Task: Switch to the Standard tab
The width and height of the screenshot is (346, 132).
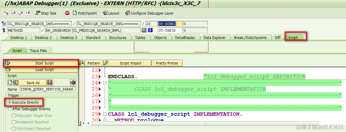Action: pyautogui.click(x=93, y=37)
